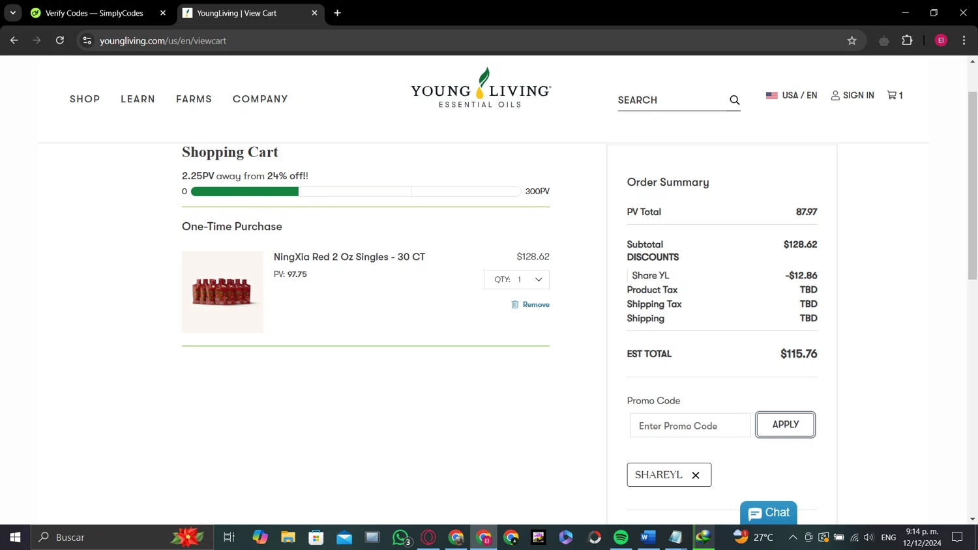978x550 pixels.
Task: Open notifications center icon
Action: coord(957,538)
